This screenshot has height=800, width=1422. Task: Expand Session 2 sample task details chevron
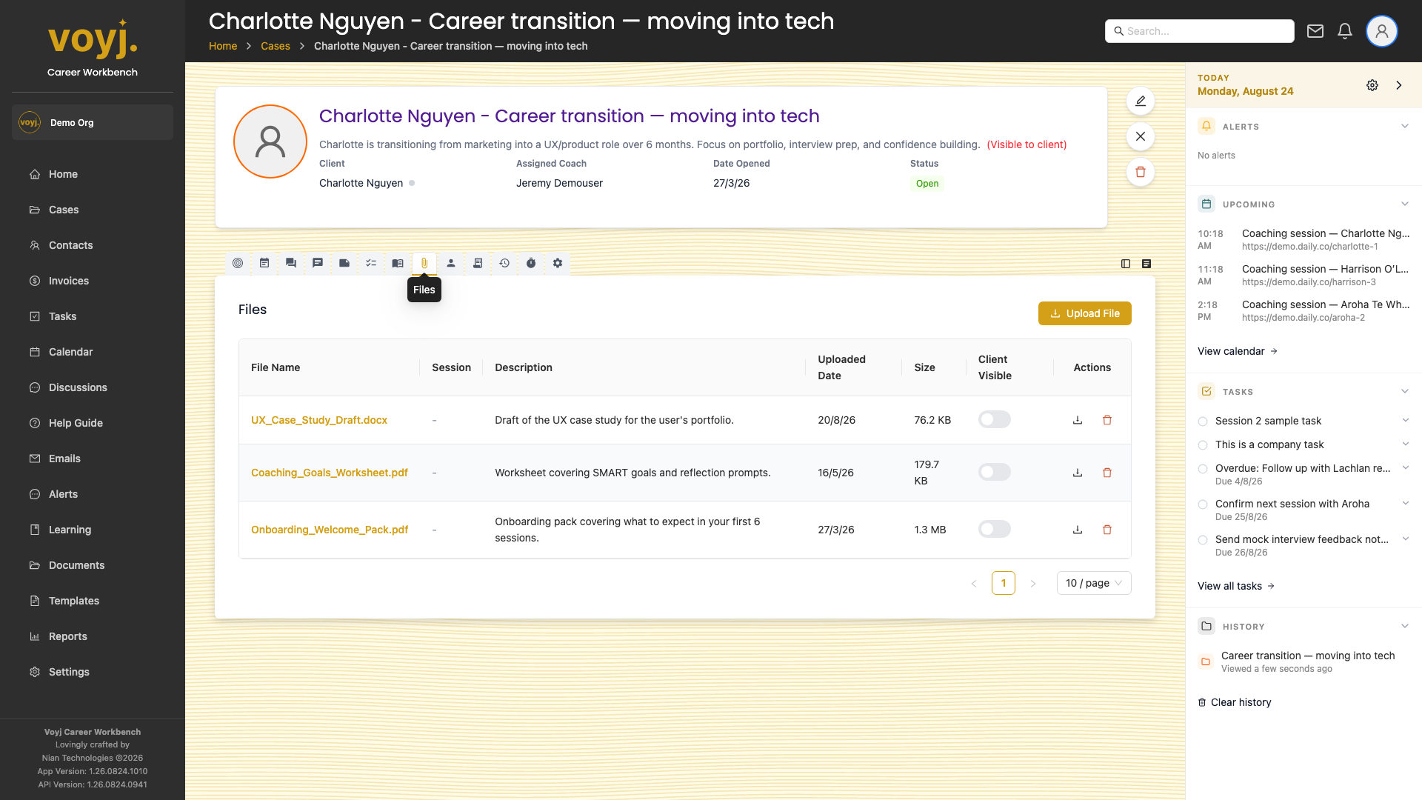click(1405, 421)
